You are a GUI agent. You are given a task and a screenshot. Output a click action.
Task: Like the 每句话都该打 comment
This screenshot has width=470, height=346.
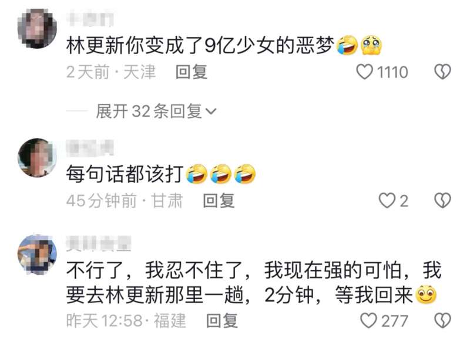pos(387,201)
